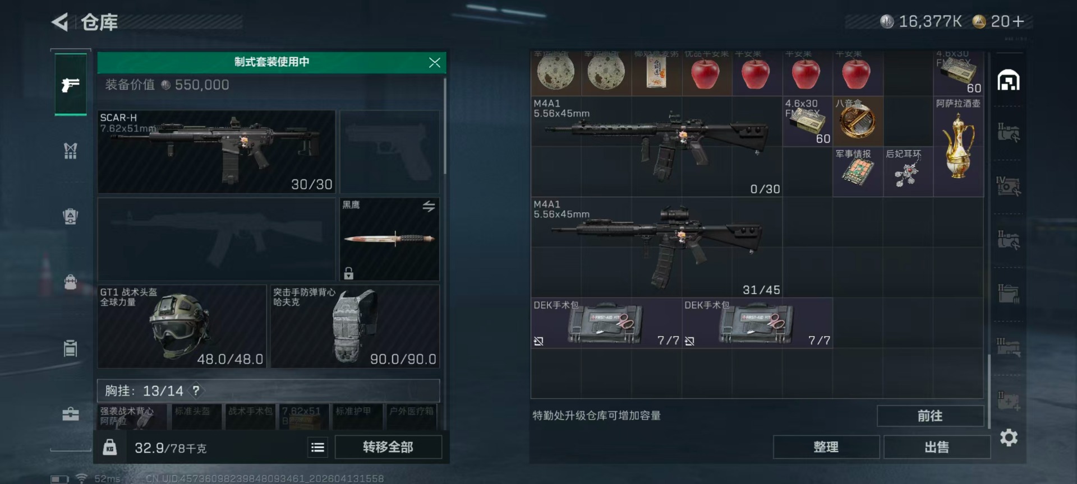The image size is (1077, 484).
Task: Open the warehouse settings gear icon
Action: click(x=1009, y=438)
